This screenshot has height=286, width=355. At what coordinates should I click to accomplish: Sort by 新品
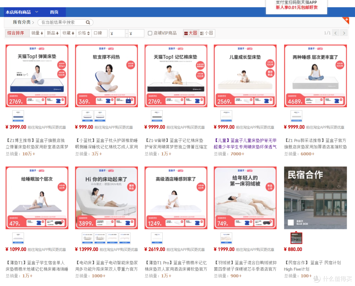tap(53, 33)
